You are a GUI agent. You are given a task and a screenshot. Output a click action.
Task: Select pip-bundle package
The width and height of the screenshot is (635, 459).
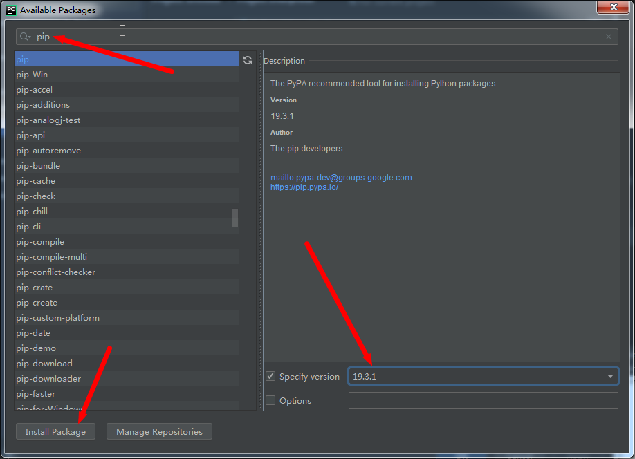click(127, 165)
